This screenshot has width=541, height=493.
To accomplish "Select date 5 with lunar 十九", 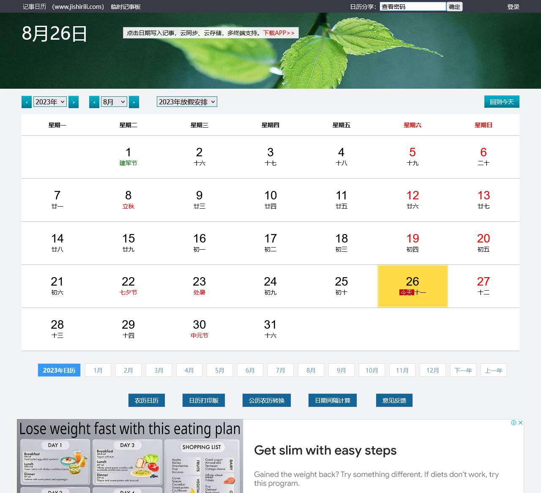I will pyautogui.click(x=413, y=157).
